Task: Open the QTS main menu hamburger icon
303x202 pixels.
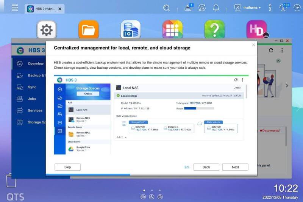Action: click(x=15, y=8)
